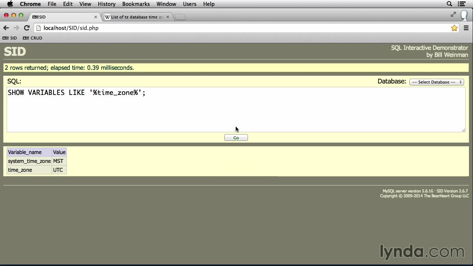Viewport: 473px width, 266px height.
Task: Click the localhost/SID/sid.php address bar
Action: tap(246, 28)
